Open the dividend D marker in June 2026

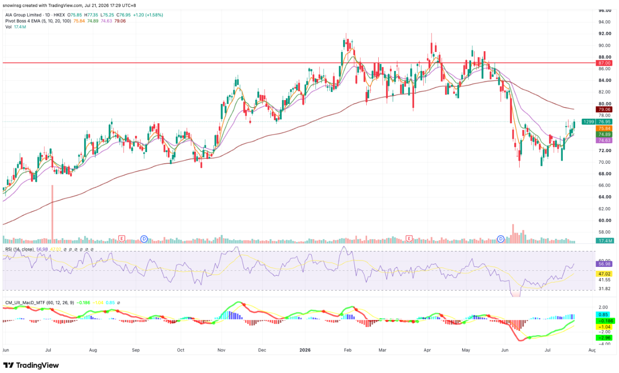[x=500, y=238]
